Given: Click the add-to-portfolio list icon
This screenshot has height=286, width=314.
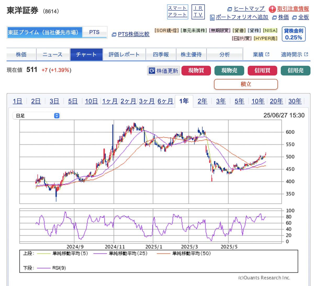Looking at the screenshot, I should [212, 18].
